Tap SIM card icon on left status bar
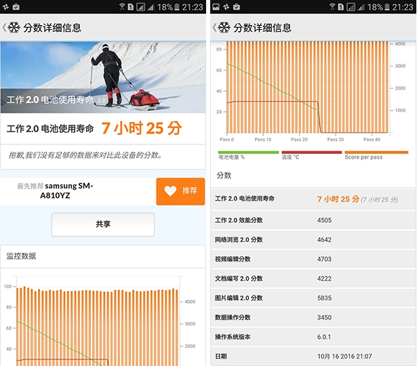Image resolution: width=417 pixels, height=366 pixels. [131, 7]
